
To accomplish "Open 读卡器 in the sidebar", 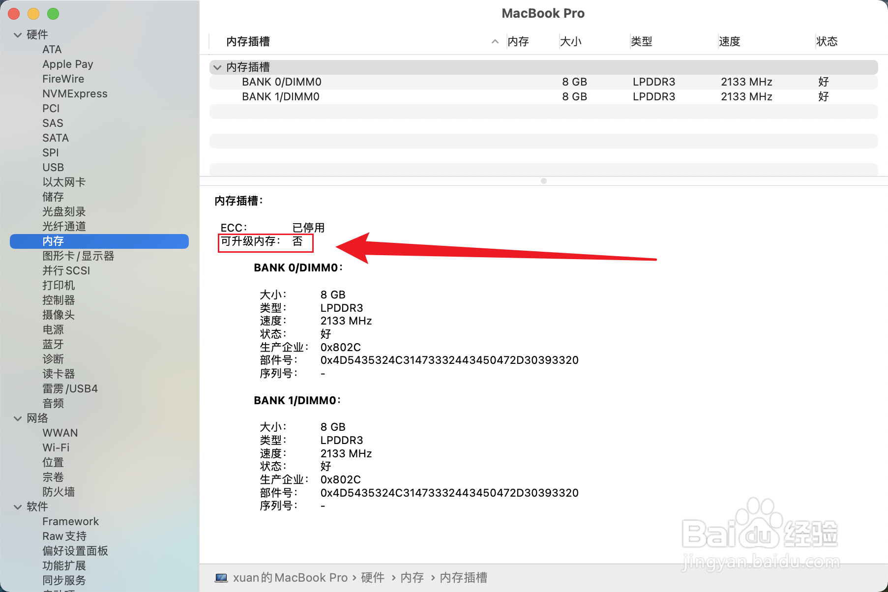I will point(59,374).
